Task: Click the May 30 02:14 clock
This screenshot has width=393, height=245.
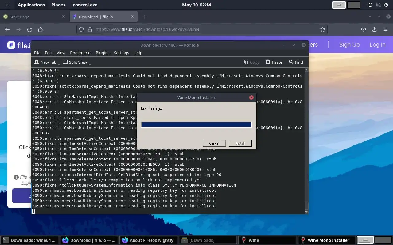Action: (x=196, y=5)
